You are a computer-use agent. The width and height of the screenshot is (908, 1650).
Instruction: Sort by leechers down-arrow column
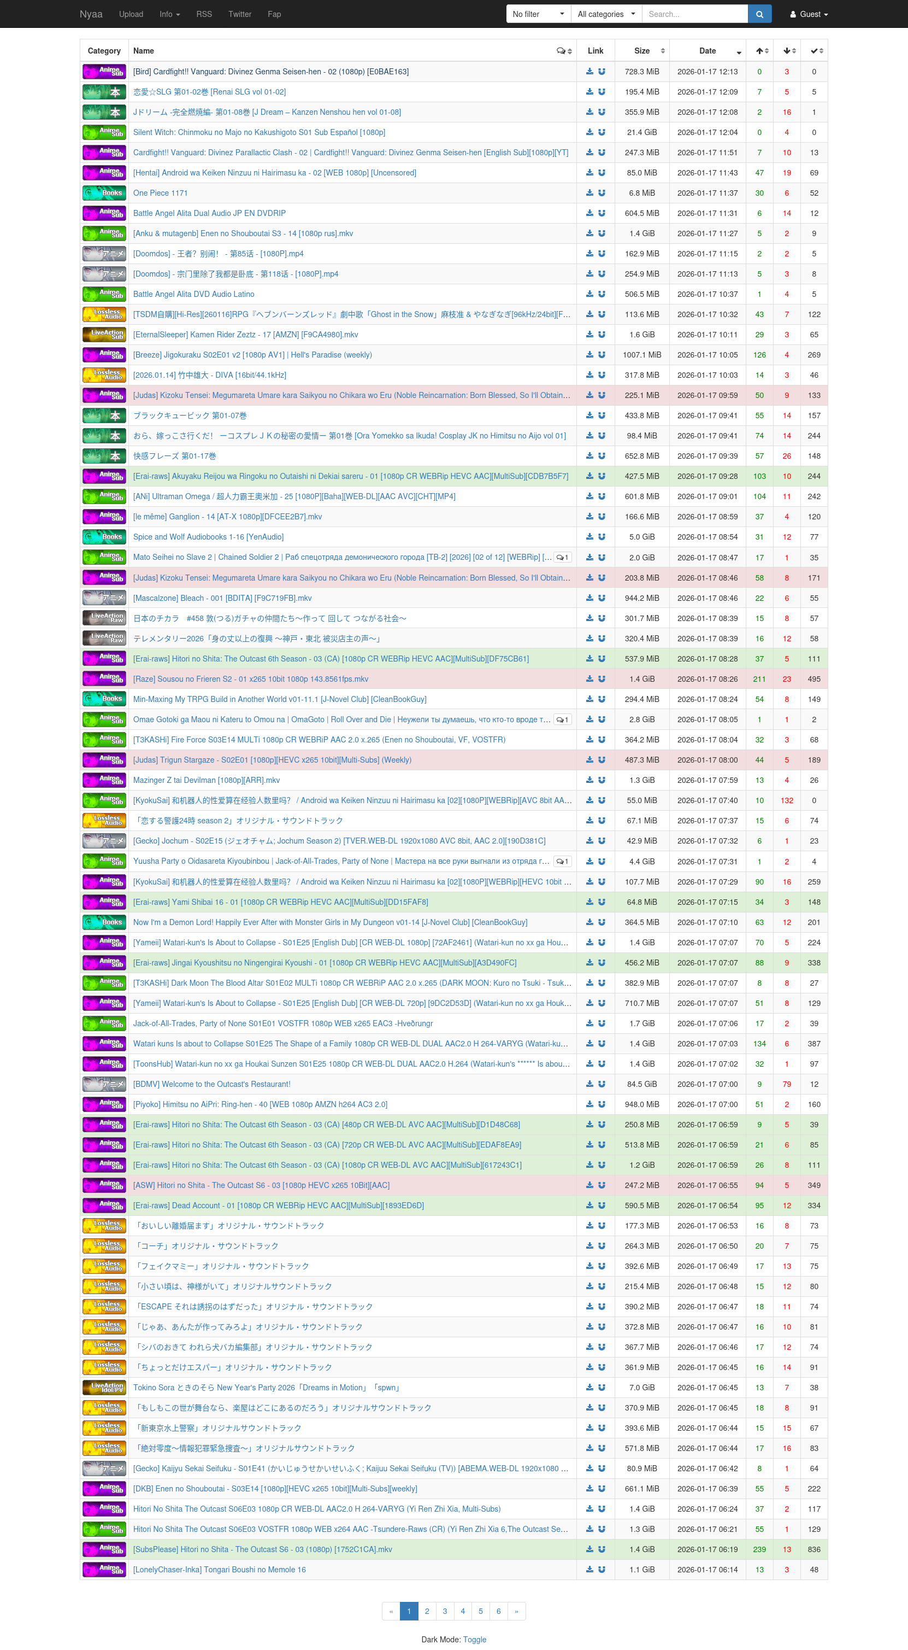click(x=787, y=51)
